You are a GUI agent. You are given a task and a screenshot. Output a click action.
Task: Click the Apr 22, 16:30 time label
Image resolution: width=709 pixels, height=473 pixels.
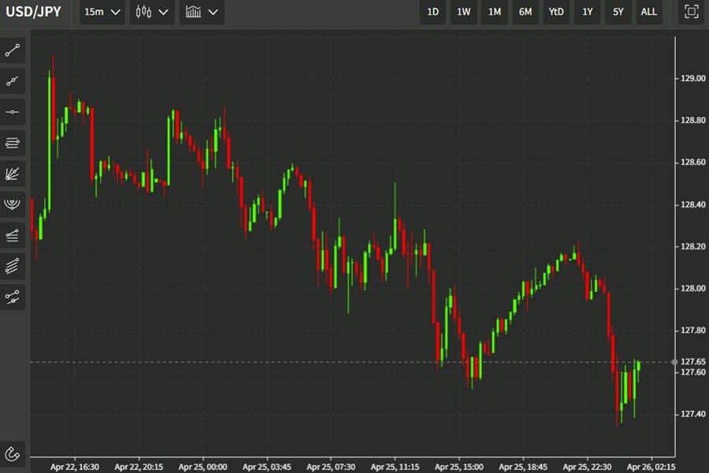point(75,467)
